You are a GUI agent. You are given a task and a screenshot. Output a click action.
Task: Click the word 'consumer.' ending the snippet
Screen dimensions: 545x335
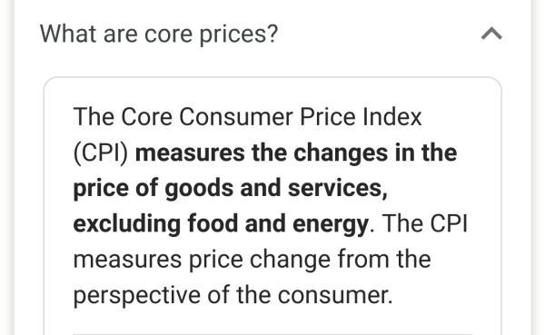(x=335, y=295)
